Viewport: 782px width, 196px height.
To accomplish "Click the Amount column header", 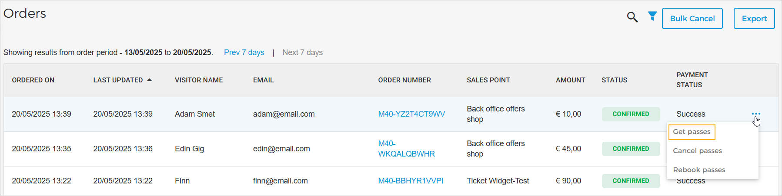I will click(570, 80).
